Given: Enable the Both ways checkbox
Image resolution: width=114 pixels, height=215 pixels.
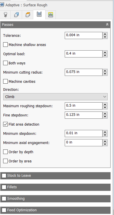Looking at the screenshot, I should [5, 63].
